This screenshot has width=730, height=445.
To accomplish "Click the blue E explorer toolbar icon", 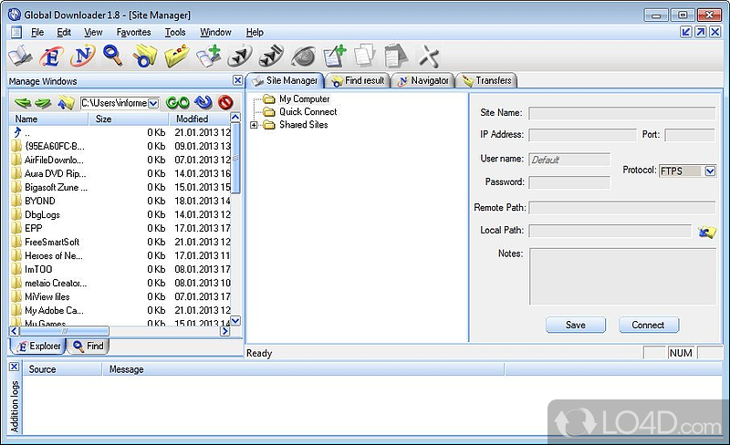I will (x=51, y=57).
